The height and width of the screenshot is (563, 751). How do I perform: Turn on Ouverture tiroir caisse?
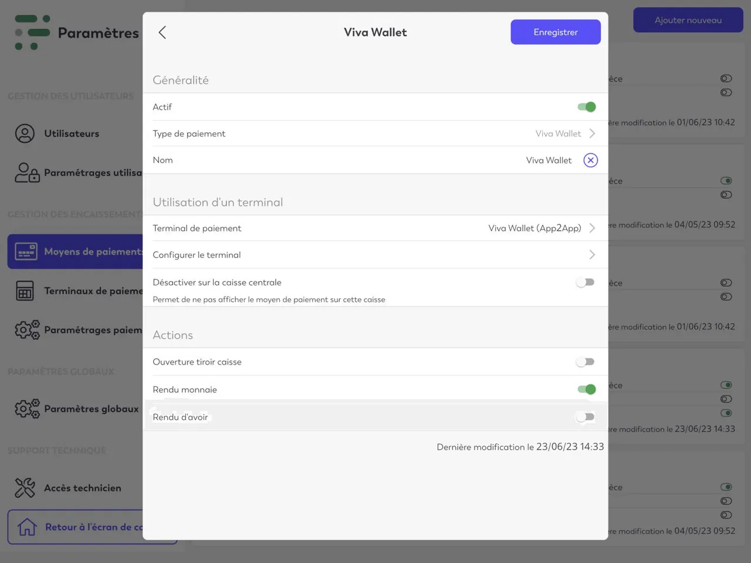tap(586, 362)
